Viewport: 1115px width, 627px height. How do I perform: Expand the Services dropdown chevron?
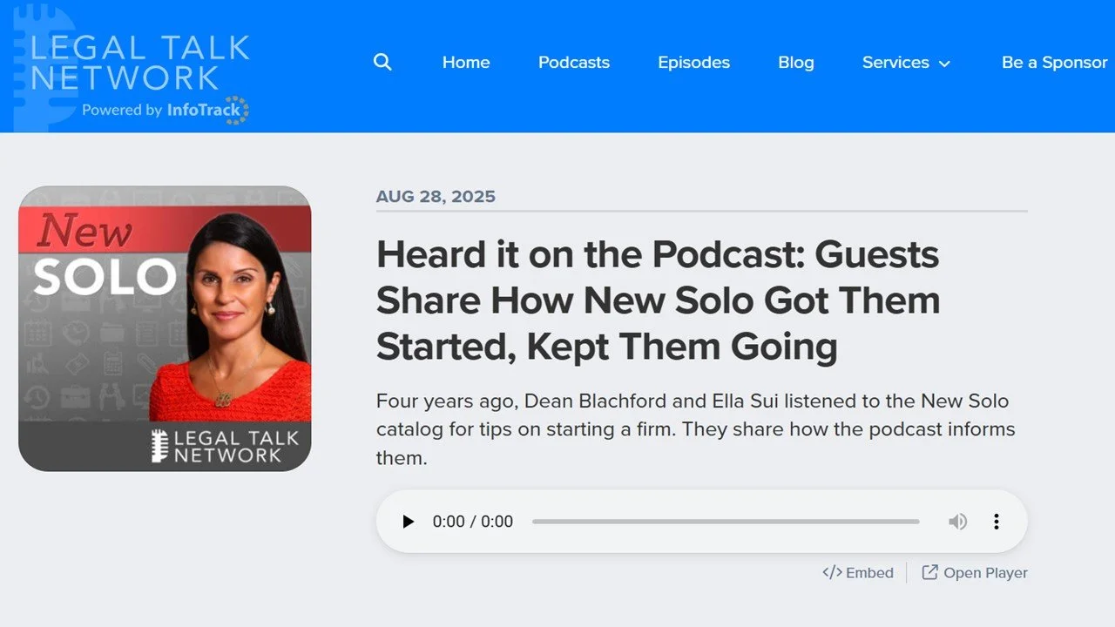coord(944,64)
